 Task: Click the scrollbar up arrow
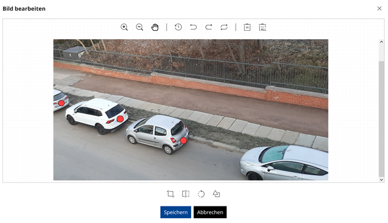381,42
